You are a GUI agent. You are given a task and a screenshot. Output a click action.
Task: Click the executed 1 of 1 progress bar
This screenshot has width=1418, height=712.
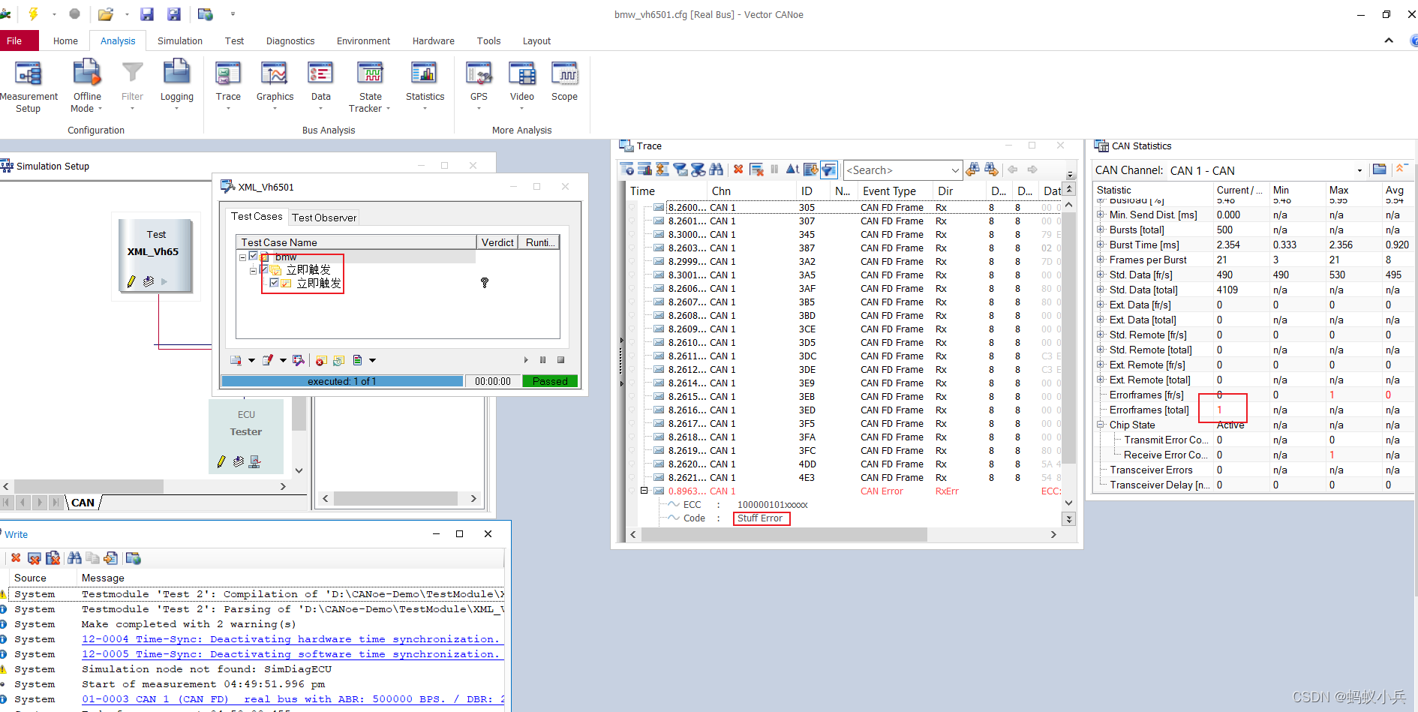point(342,381)
